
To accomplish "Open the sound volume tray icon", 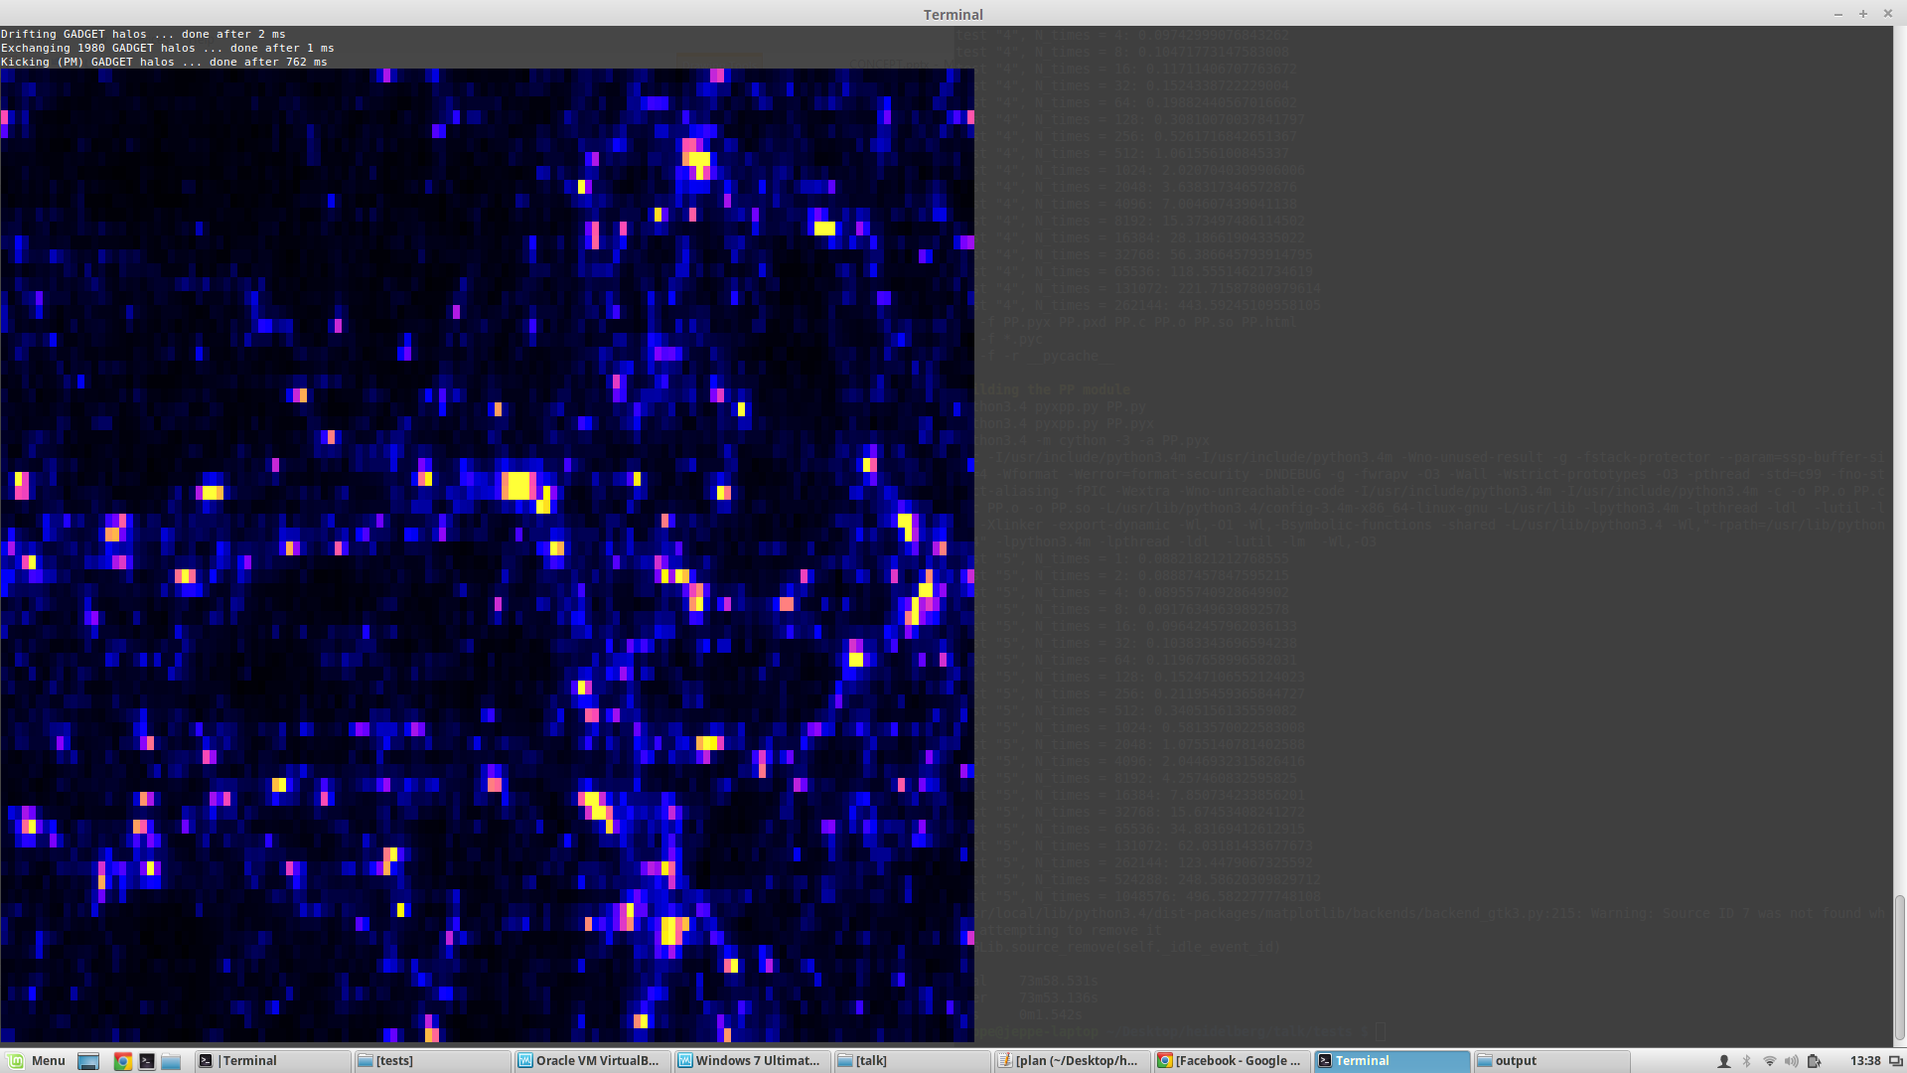I will [x=1791, y=1061].
